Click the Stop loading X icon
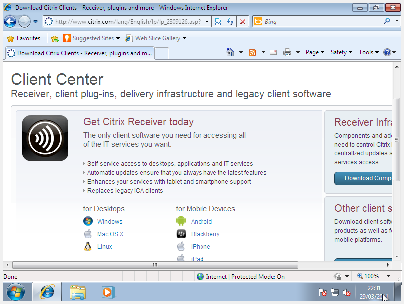The height and width of the screenshot is (304, 404). tap(243, 22)
